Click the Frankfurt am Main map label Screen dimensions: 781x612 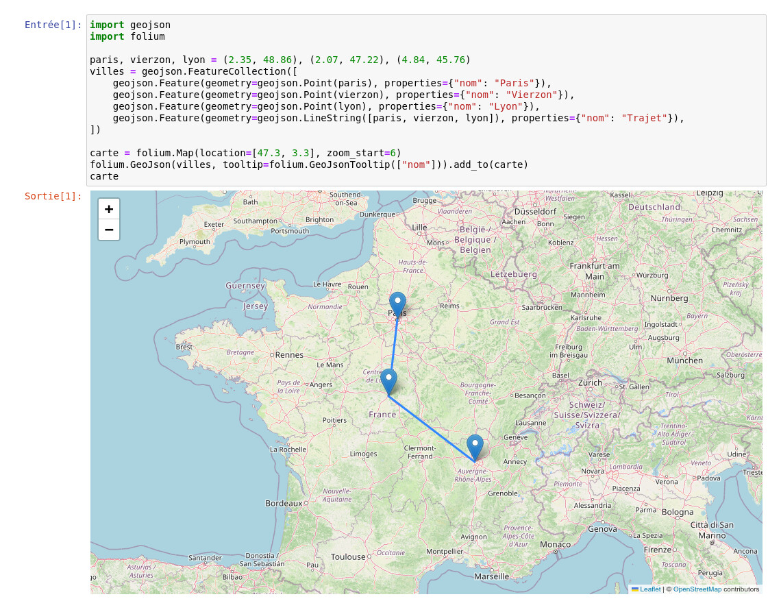tap(595, 271)
